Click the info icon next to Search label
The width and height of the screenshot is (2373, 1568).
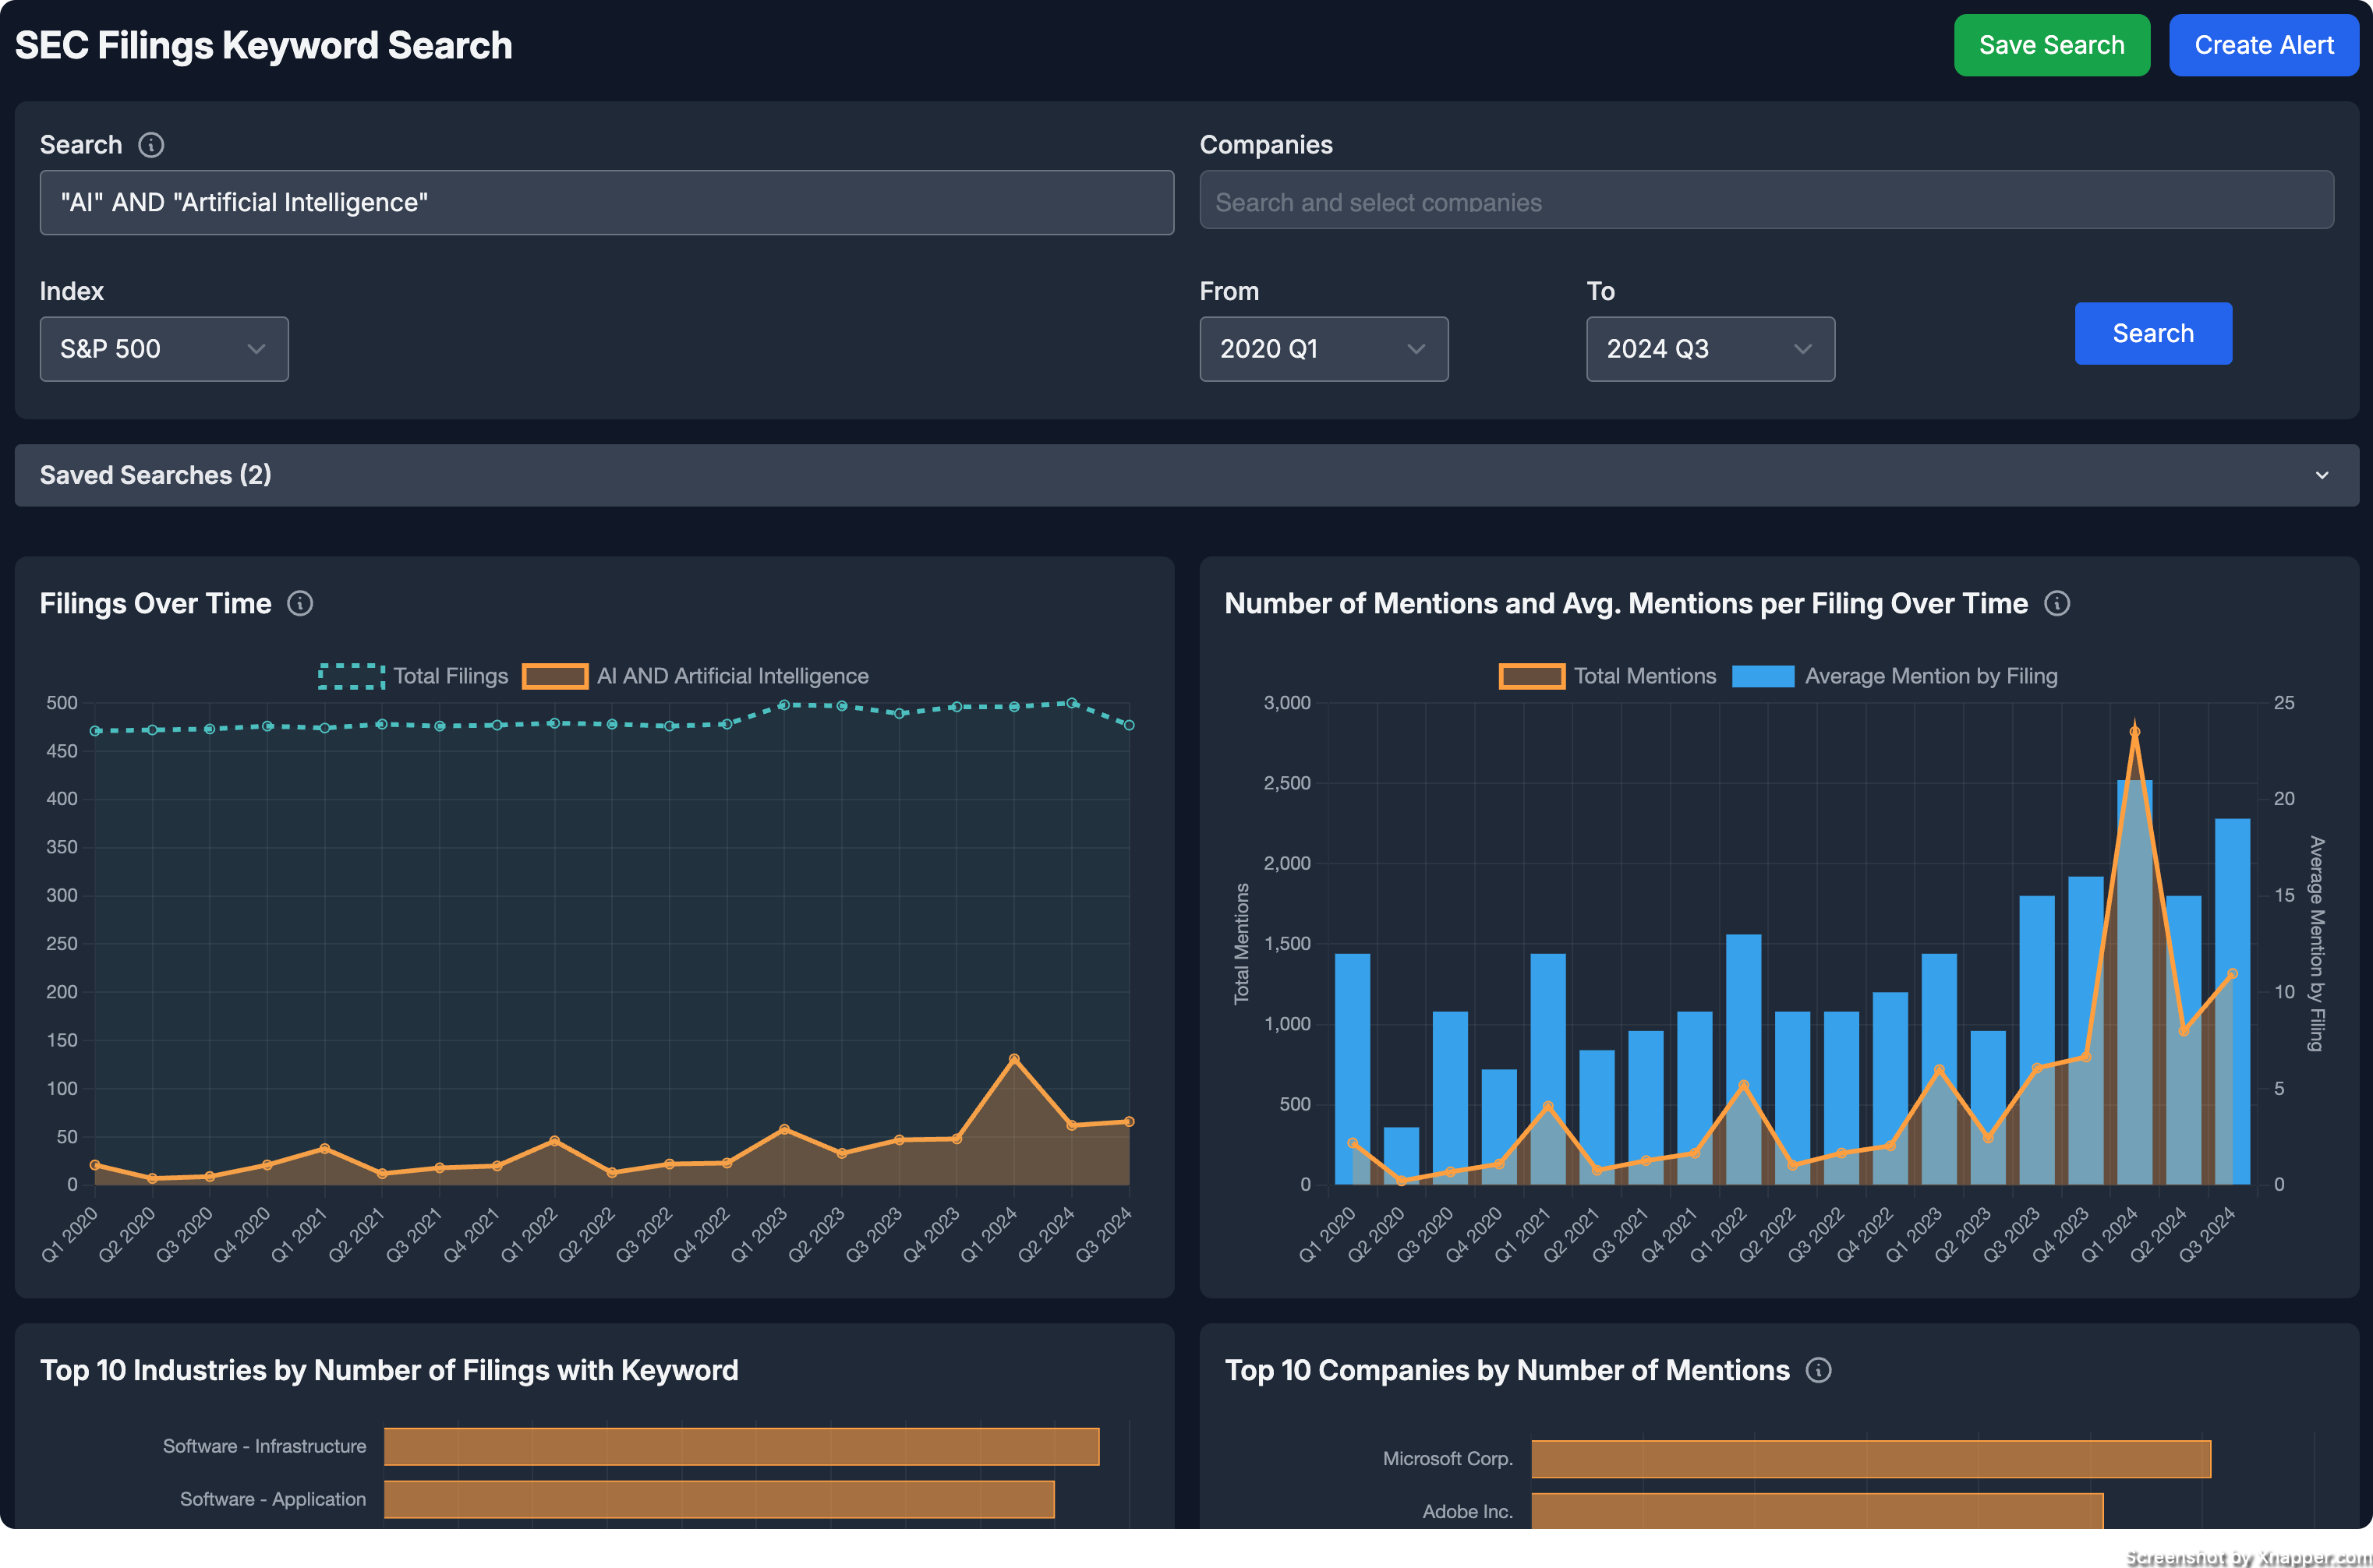pyautogui.click(x=151, y=145)
